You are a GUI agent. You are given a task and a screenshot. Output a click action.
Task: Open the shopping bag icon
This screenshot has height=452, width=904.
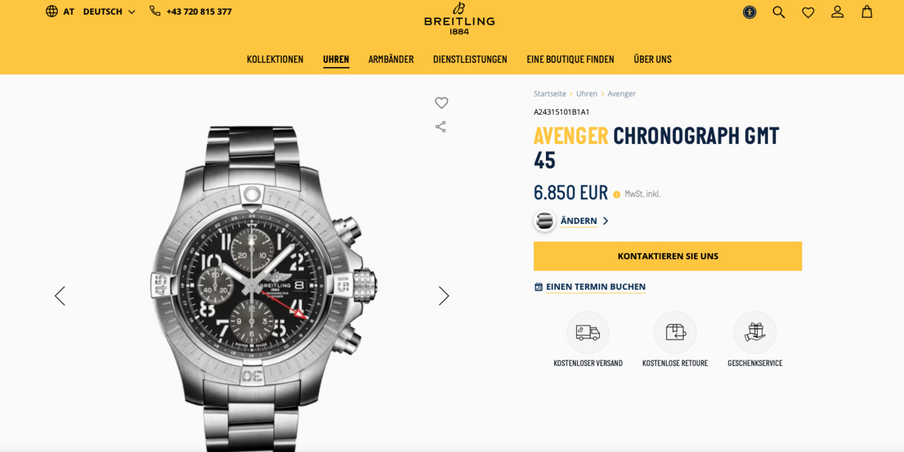(867, 12)
